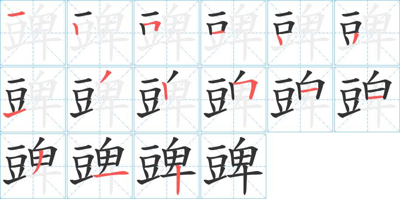The image size is (400, 199).
Task: Open the step with red right slant under 口
Action: tap(367, 33)
